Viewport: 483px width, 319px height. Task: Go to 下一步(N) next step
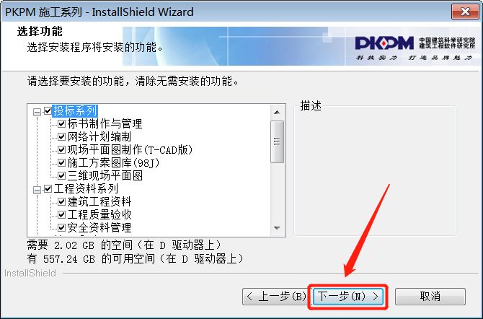(x=348, y=297)
